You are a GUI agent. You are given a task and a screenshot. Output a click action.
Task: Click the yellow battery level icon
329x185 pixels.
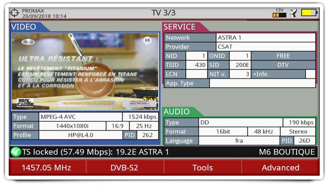click(309, 13)
